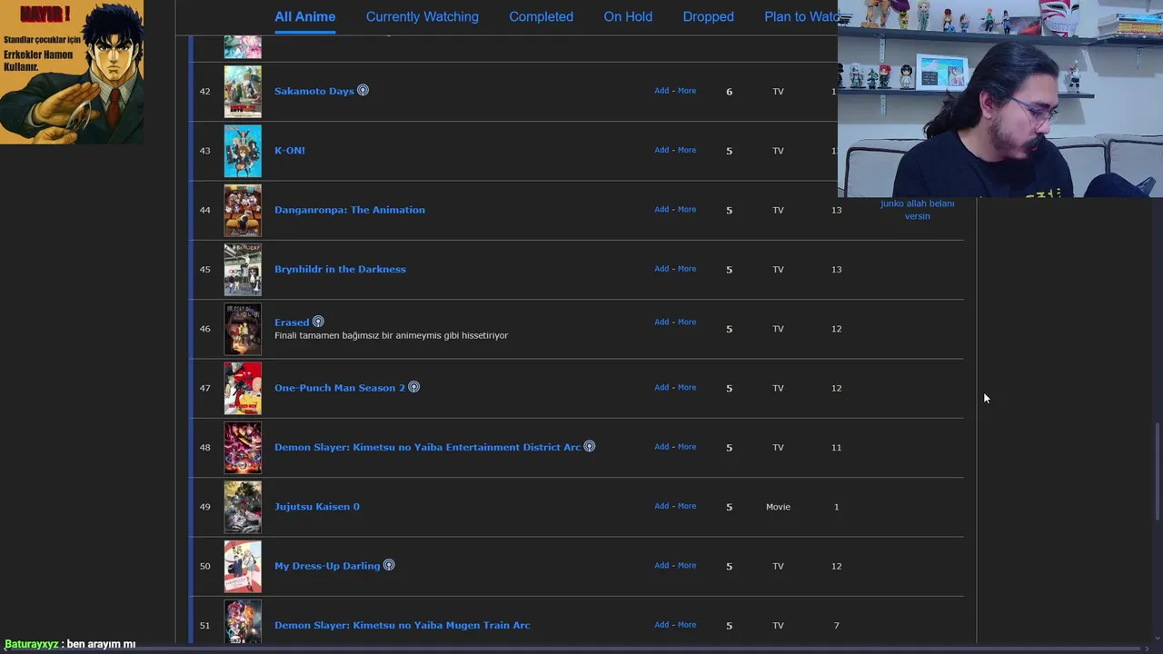1163x654 pixels.
Task: Click the Erased note about its finale
Action: (391, 335)
